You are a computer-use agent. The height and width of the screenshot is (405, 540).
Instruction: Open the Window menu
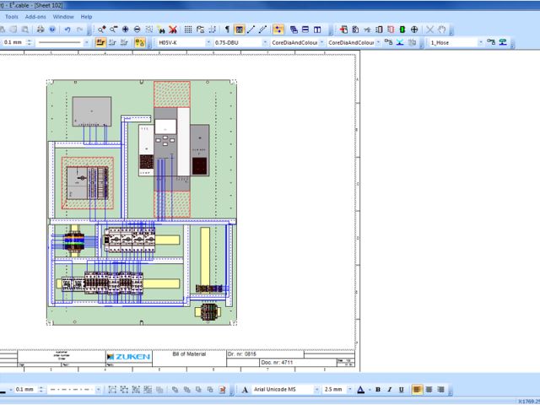click(x=63, y=16)
